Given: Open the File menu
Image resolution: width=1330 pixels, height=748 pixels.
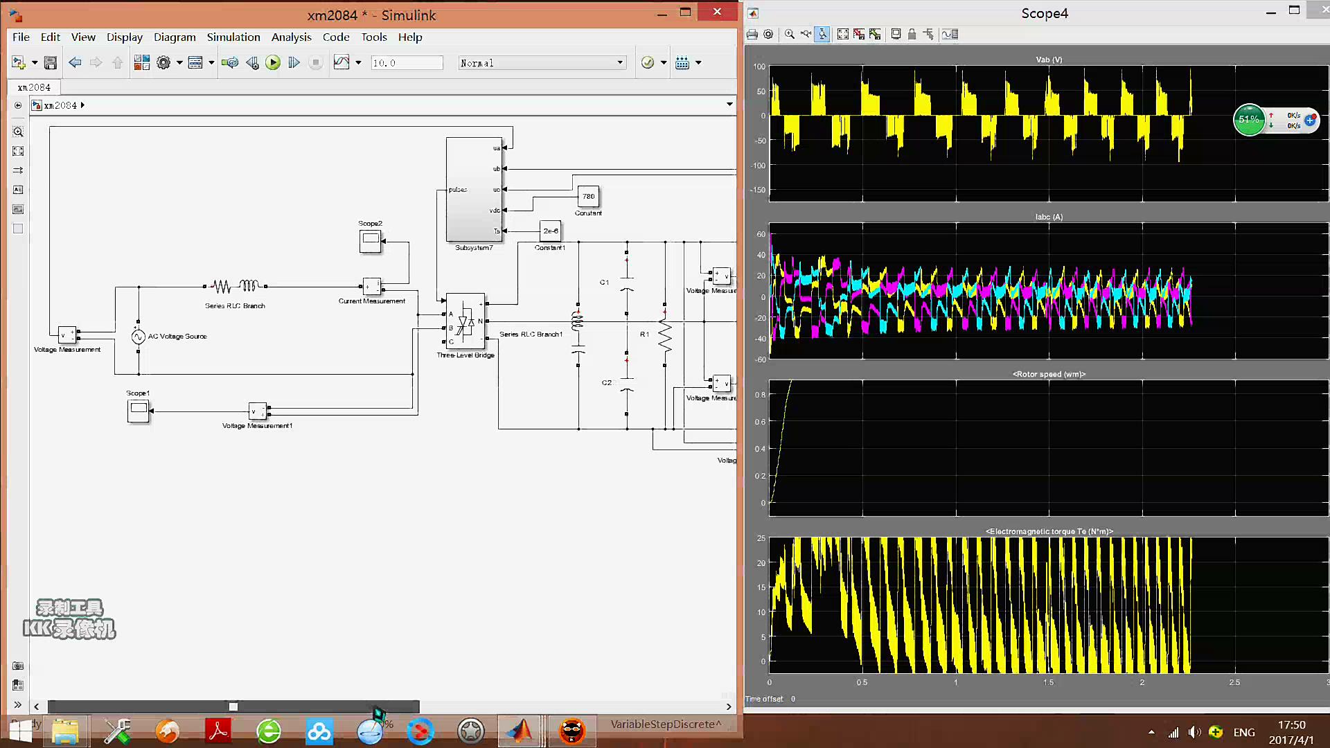Looking at the screenshot, I should coord(21,37).
